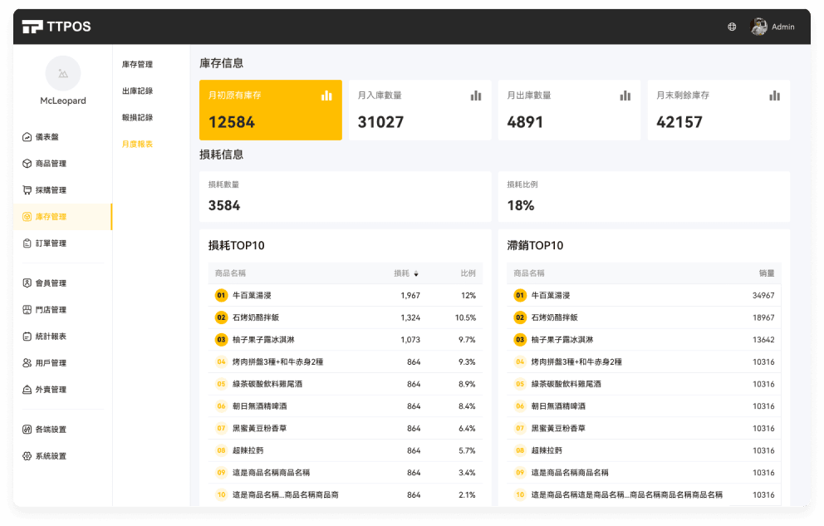Open 儀表盤 in the sidebar
This screenshot has height=526, width=824.
47,137
